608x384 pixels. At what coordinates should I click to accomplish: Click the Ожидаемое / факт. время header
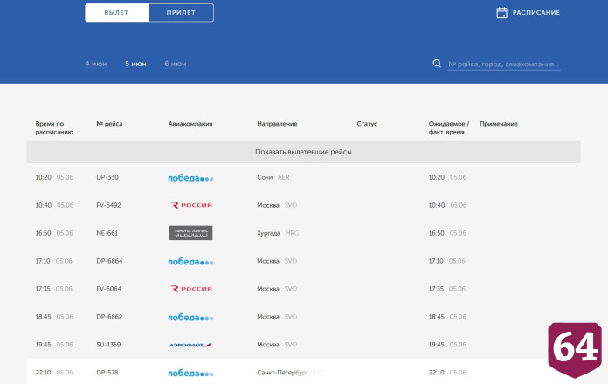click(x=449, y=128)
